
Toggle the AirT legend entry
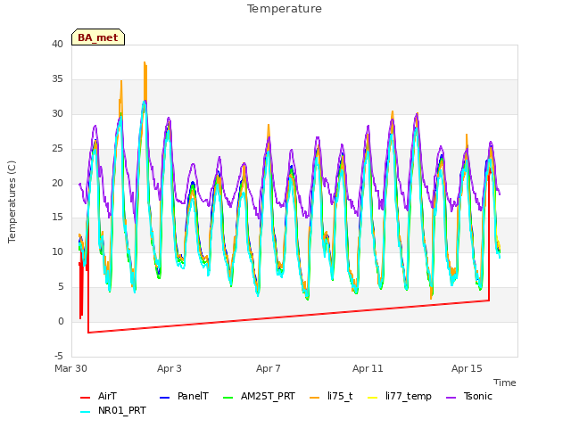98,396
